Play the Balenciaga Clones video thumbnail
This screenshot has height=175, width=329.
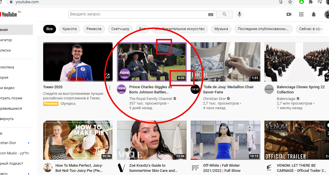(x=297, y=62)
